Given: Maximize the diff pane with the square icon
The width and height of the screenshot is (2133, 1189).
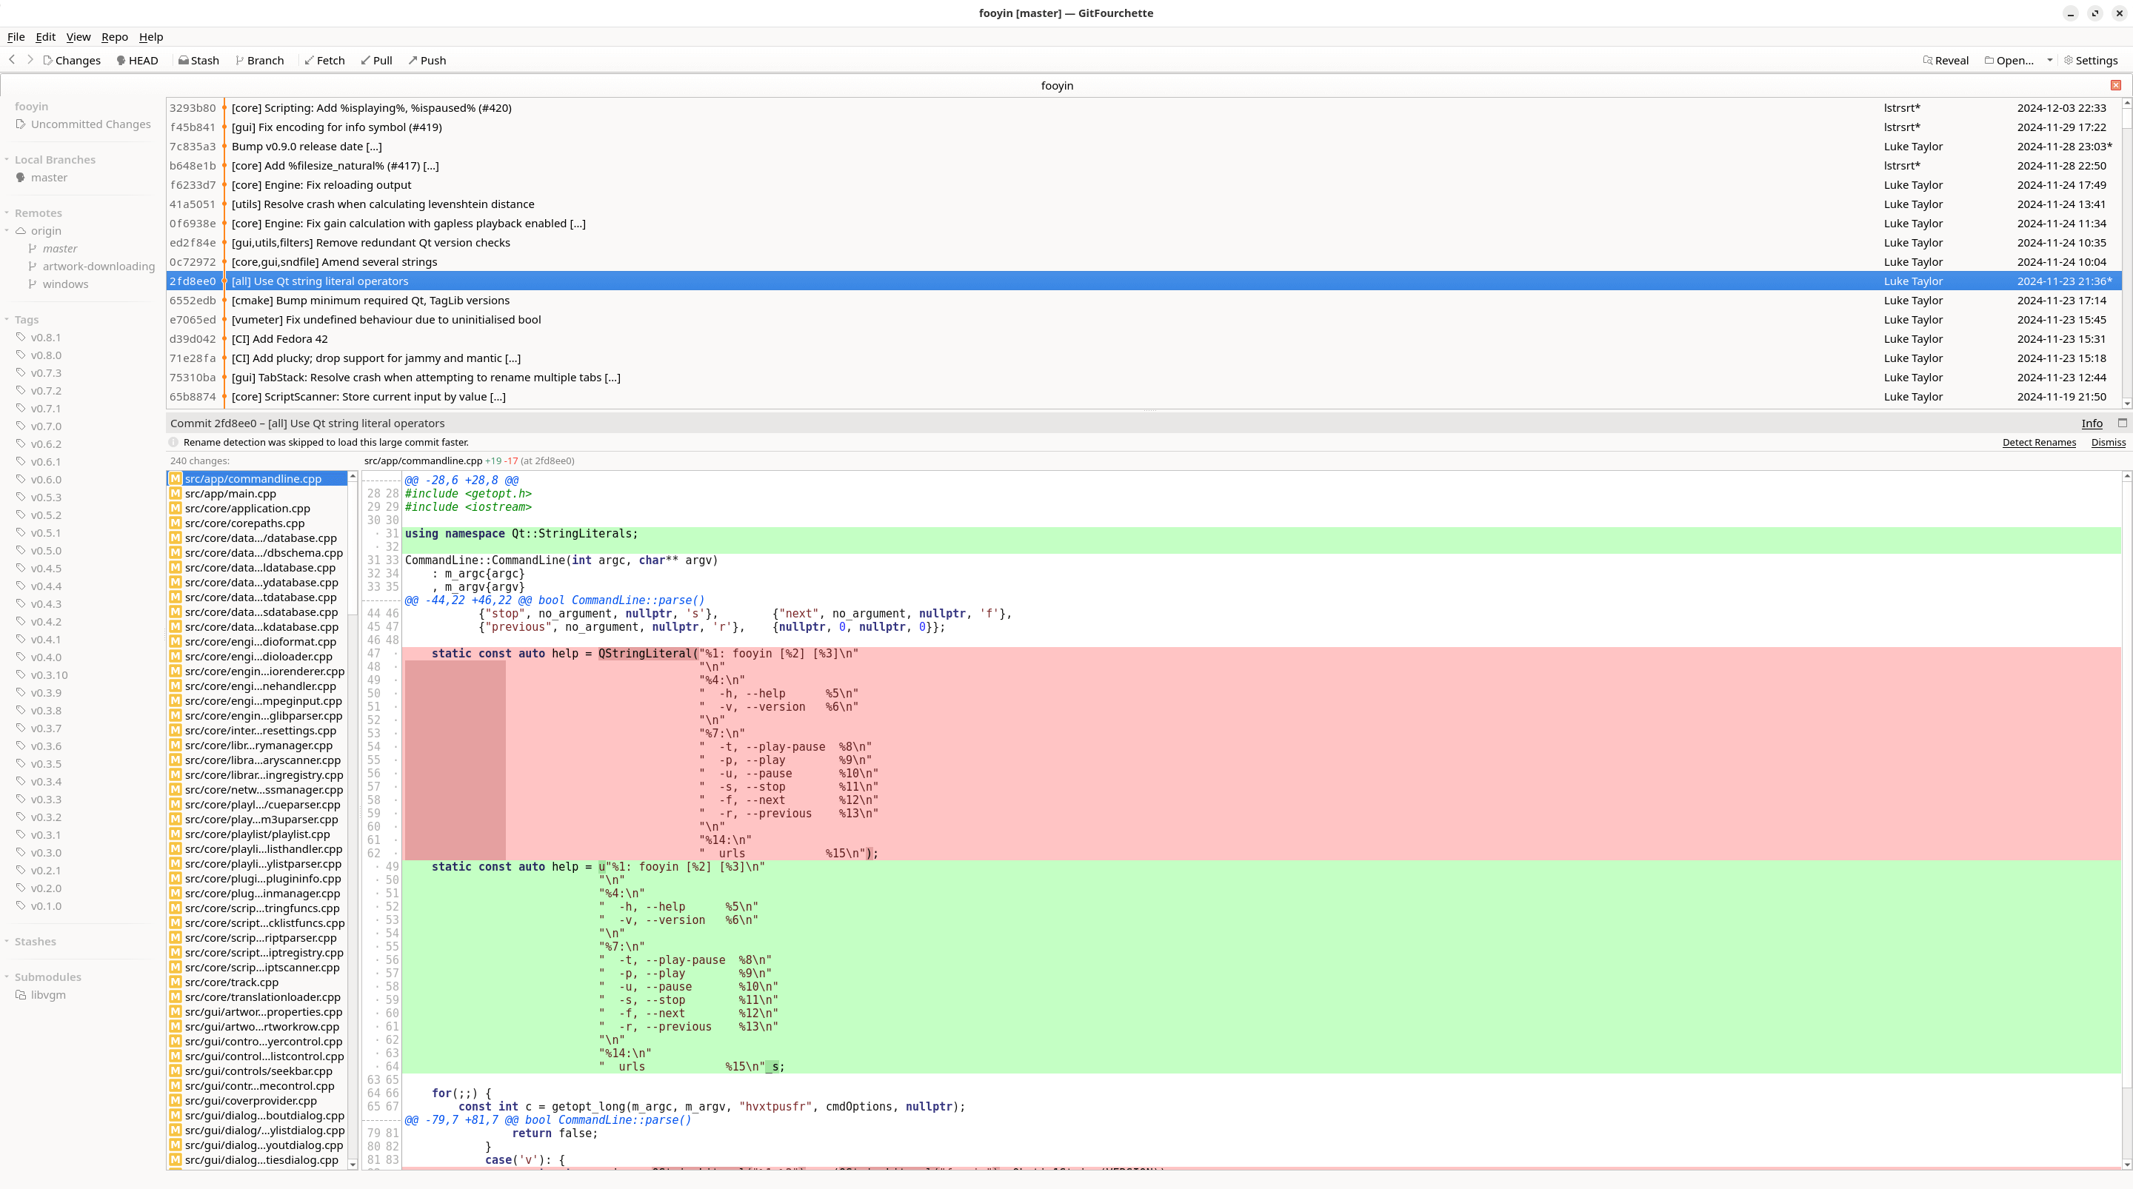Looking at the screenshot, I should (x=2122, y=422).
